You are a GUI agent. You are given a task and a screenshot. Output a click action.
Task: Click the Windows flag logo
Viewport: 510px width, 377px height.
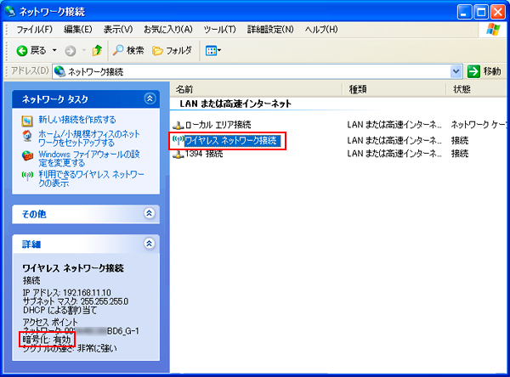tap(493, 30)
